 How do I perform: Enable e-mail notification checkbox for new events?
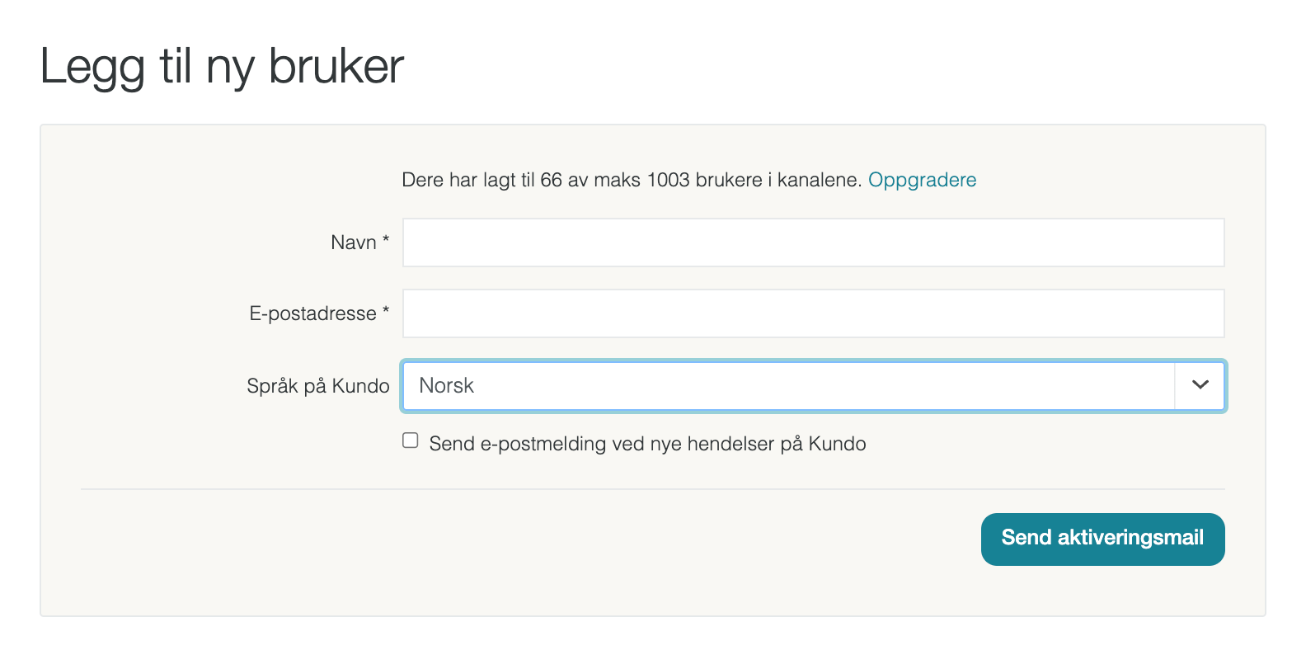tap(411, 440)
